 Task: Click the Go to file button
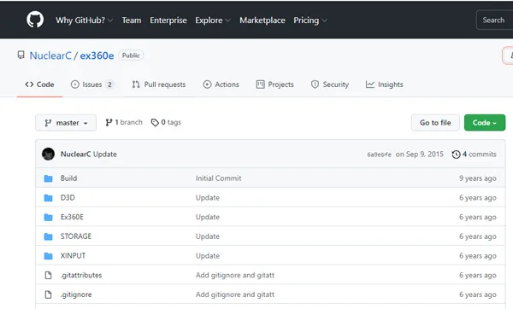pyautogui.click(x=435, y=122)
